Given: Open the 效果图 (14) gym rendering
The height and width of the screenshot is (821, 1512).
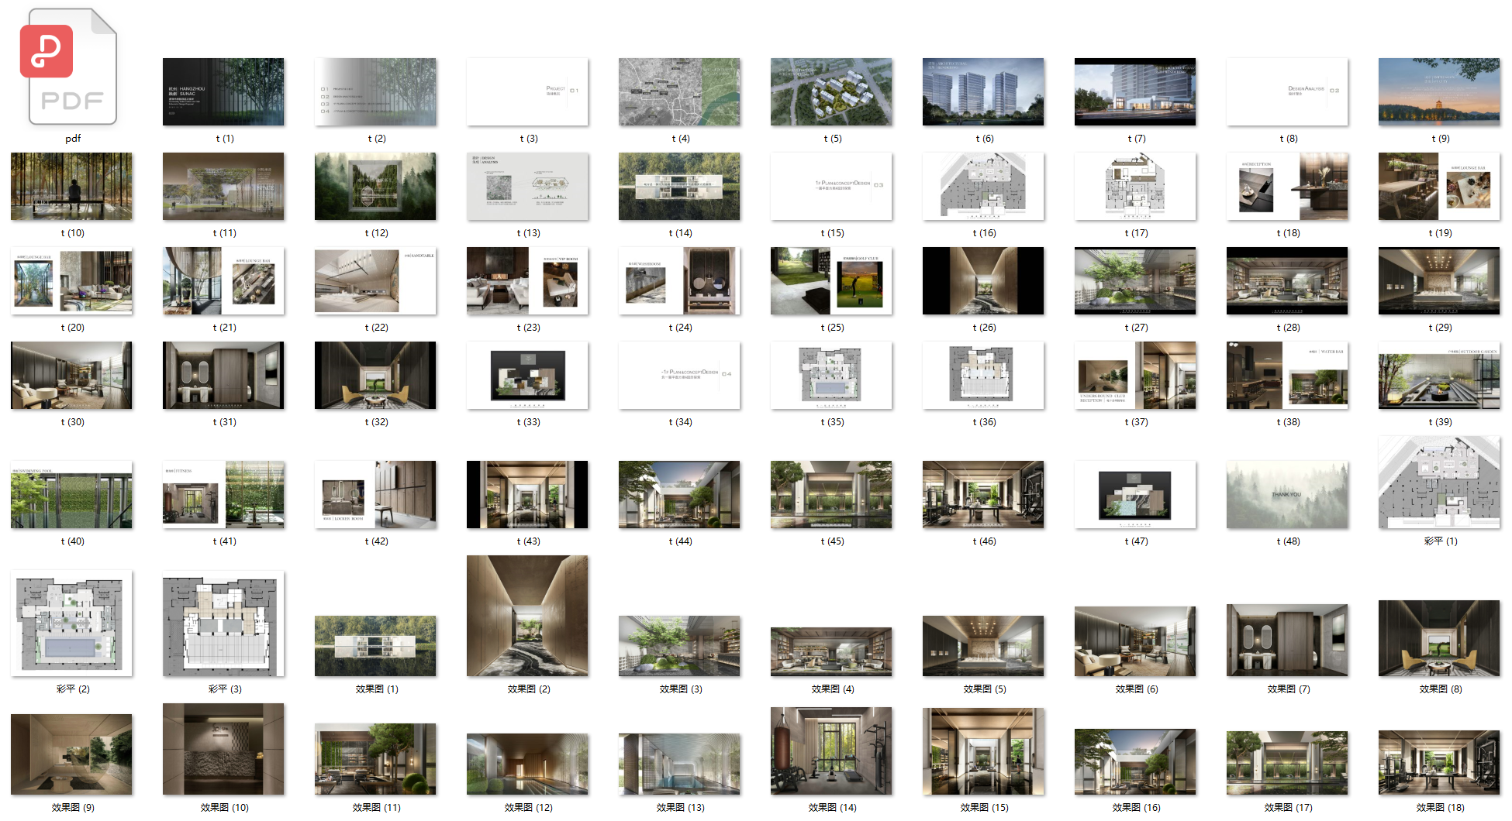Looking at the screenshot, I should coord(831,751).
